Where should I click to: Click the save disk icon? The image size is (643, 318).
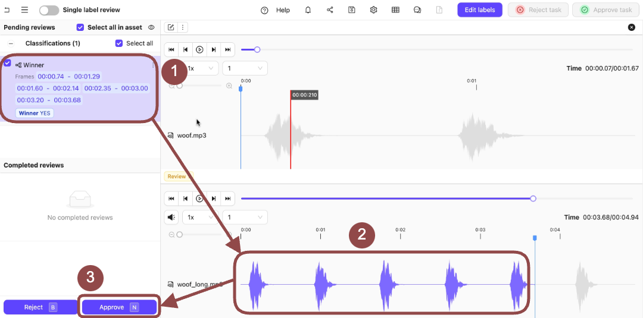pos(351,10)
